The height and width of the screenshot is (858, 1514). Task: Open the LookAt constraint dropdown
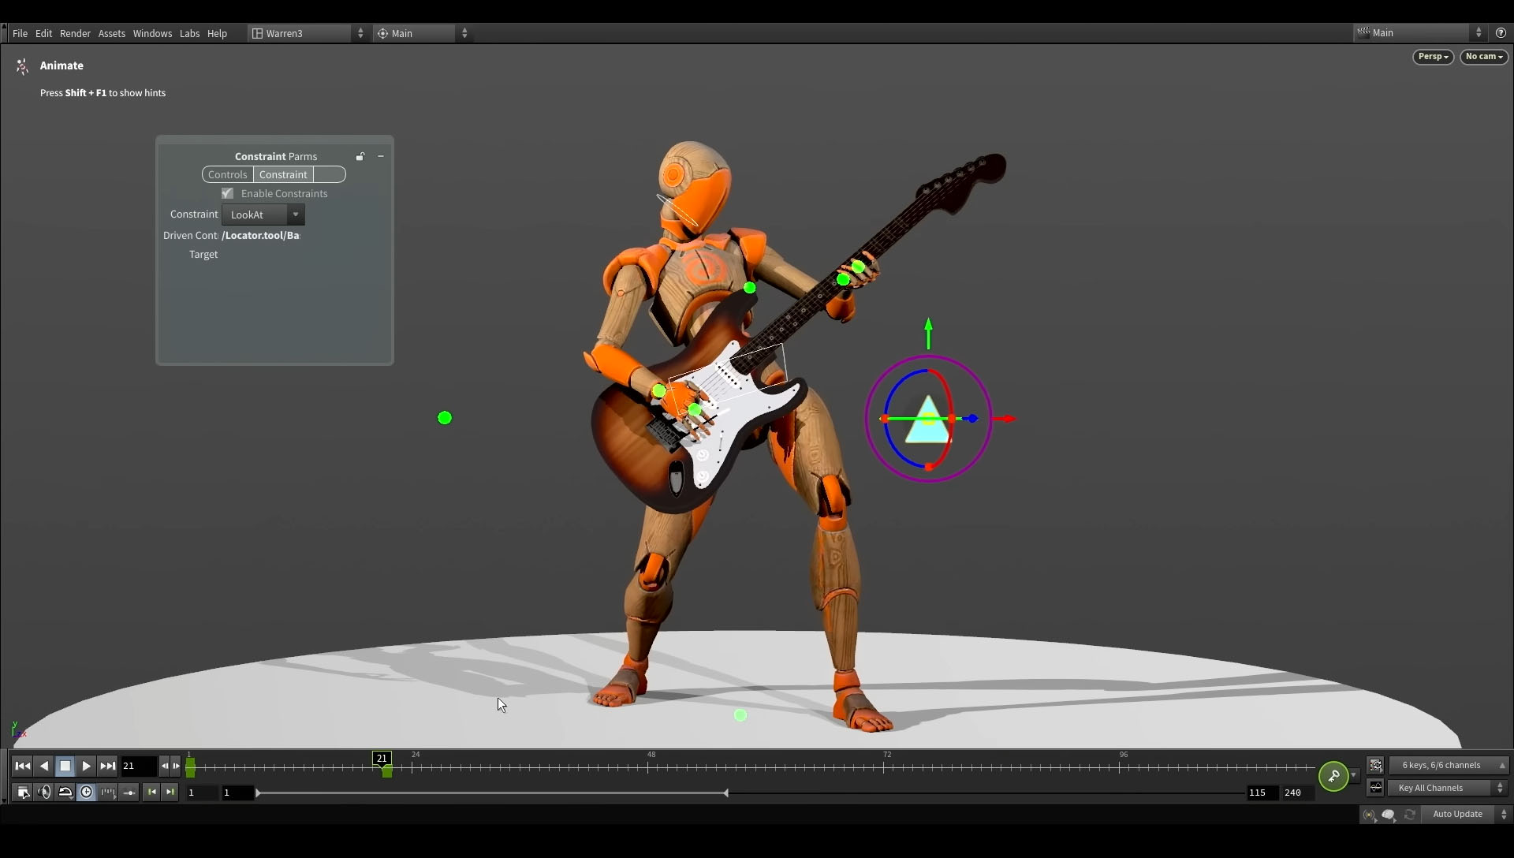tap(263, 214)
